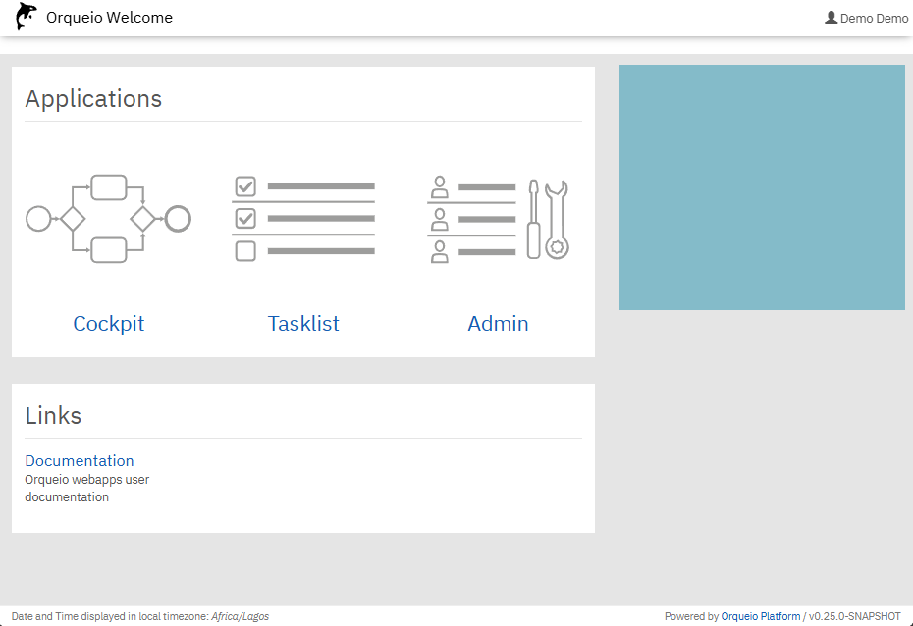Click the unchecked box in the Tasklist icon

(x=245, y=251)
